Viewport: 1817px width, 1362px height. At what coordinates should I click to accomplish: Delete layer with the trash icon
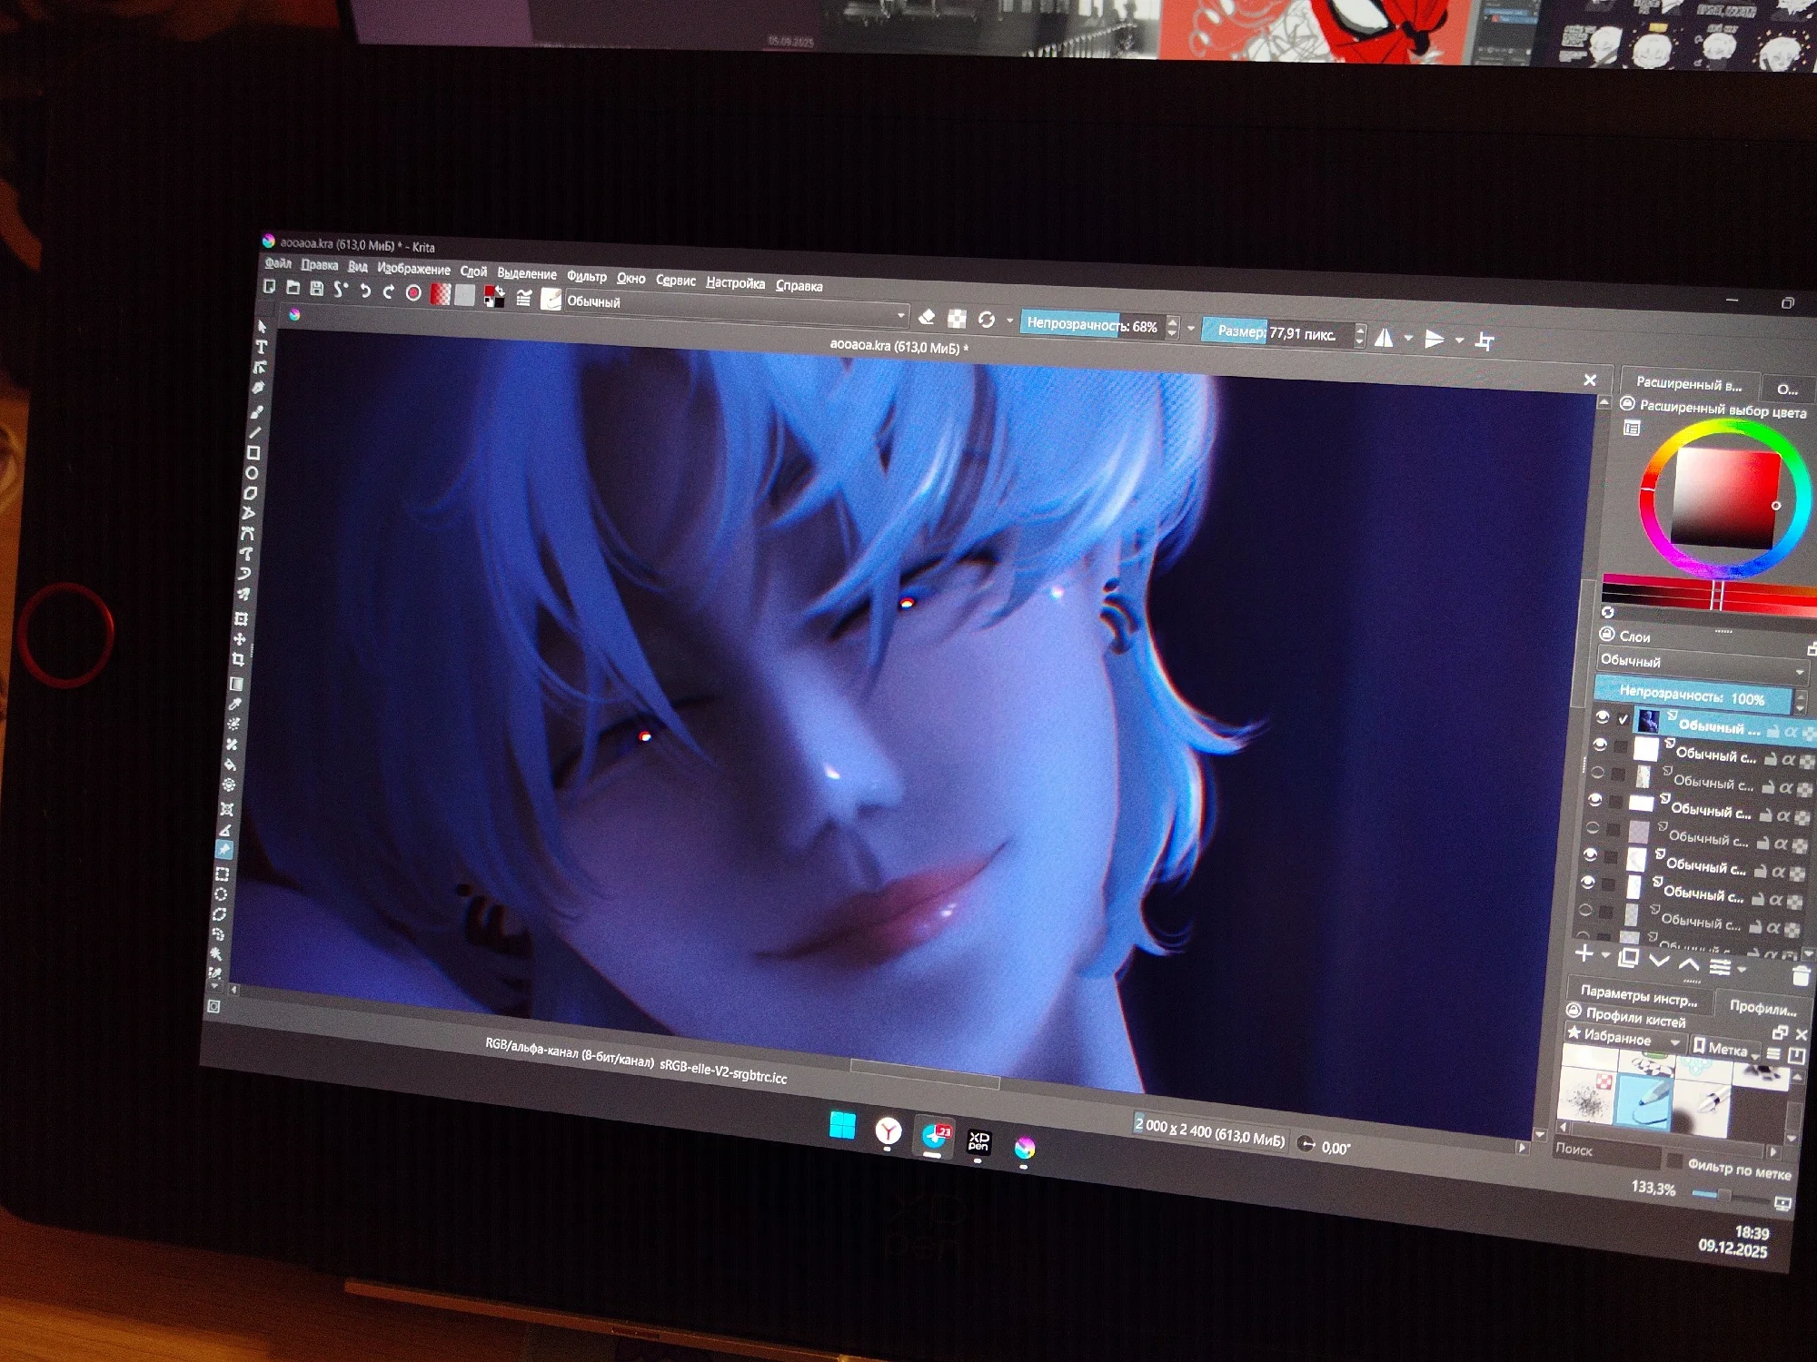1801,976
